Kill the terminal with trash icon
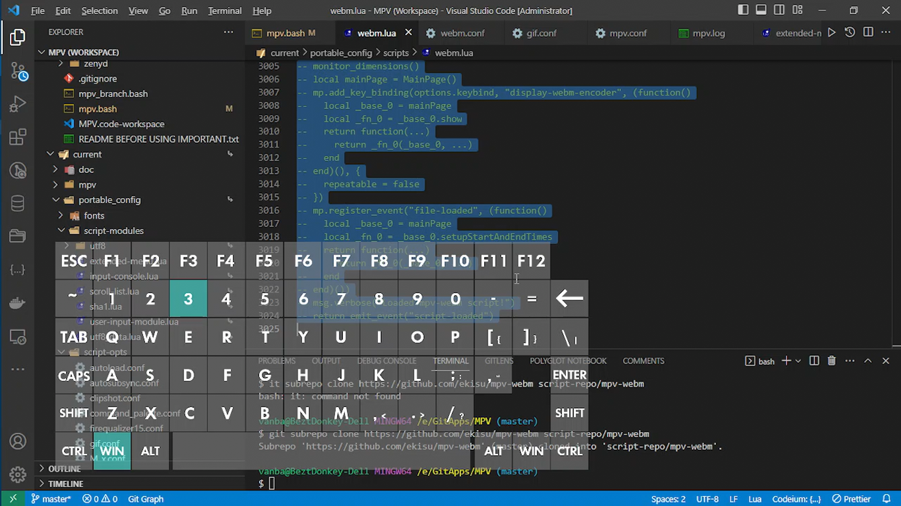Viewport: 901px width, 506px height. click(x=832, y=361)
